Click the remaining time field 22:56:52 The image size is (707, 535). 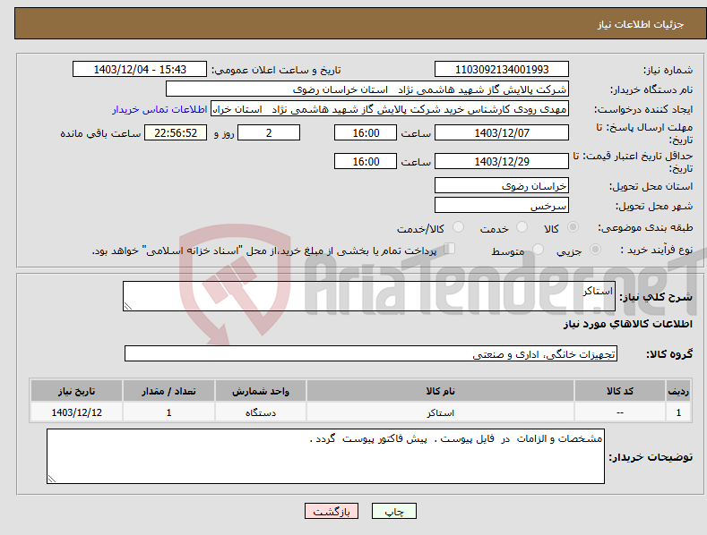pos(176,132)
